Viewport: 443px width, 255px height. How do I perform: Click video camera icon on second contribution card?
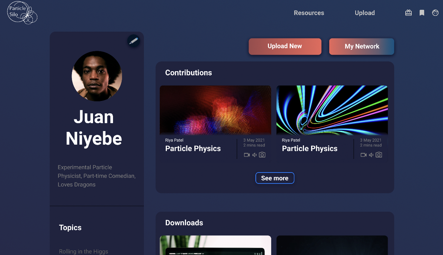pos(364,155)
